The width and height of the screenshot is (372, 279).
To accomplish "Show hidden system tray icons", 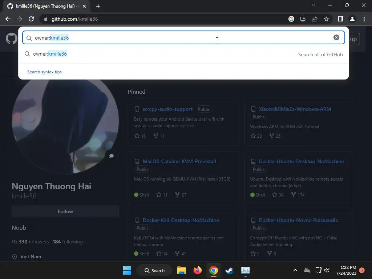I will (295, 270).
